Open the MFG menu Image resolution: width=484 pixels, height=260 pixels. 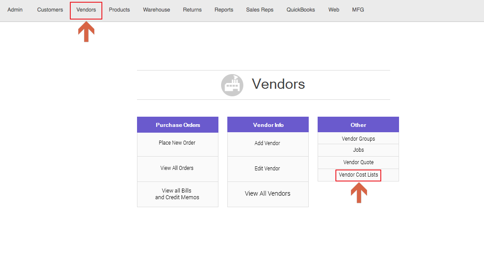pos(358,10)
